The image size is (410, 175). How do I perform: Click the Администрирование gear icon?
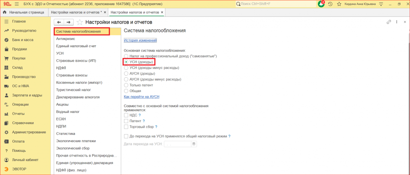point(6,132)
